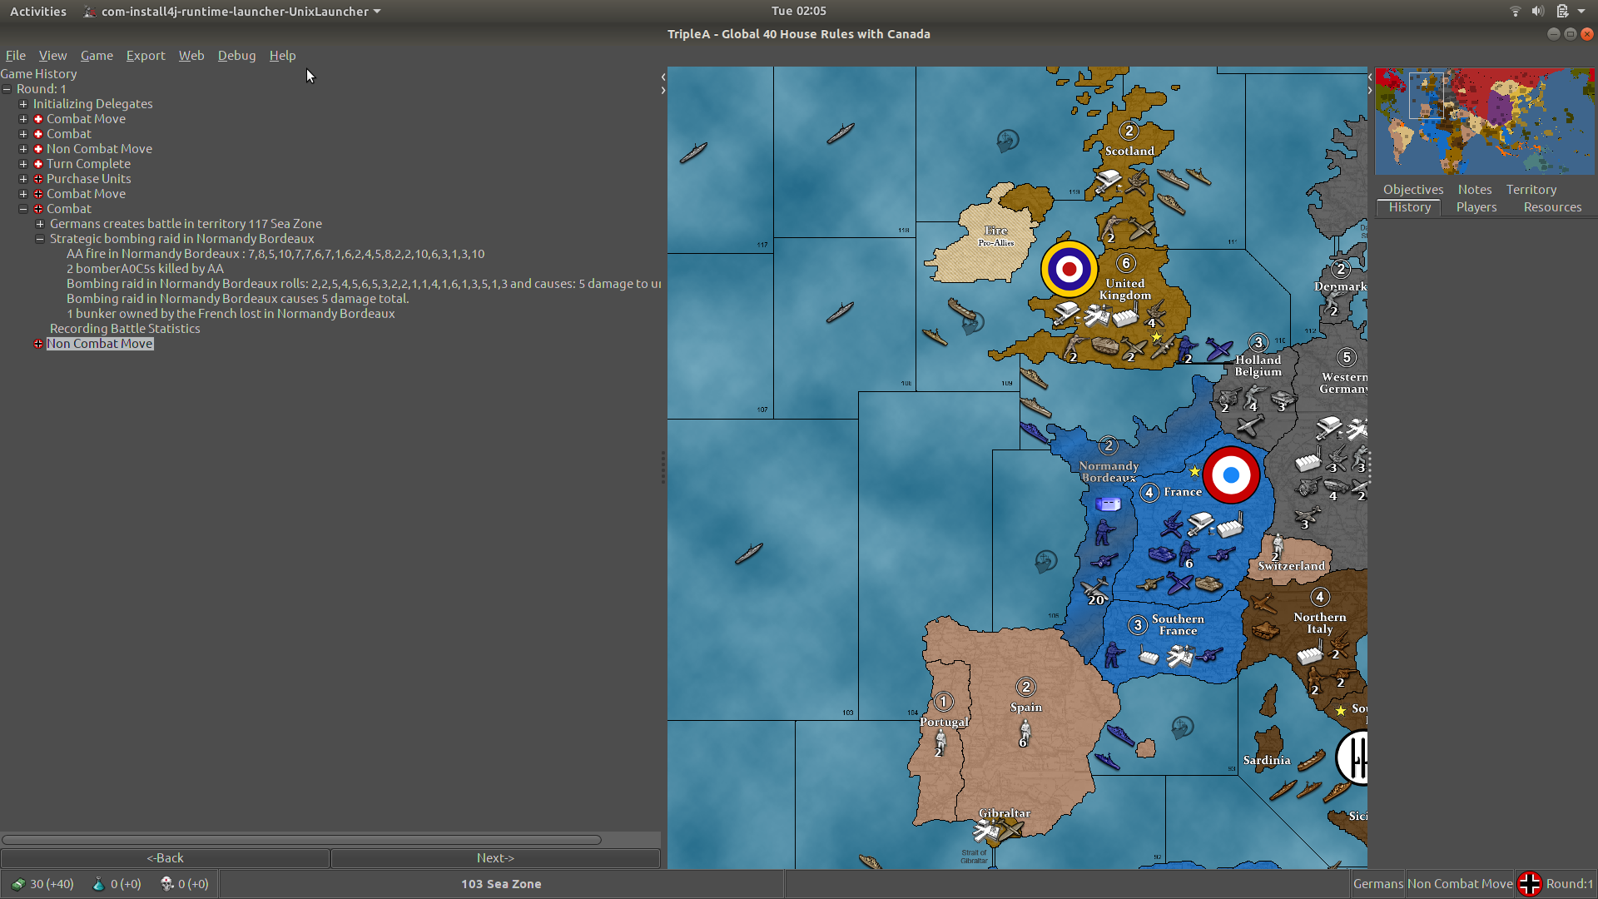Click the history panel horizontal scrollbar
Screen dimensions: 1598x899
coord(300,840)
